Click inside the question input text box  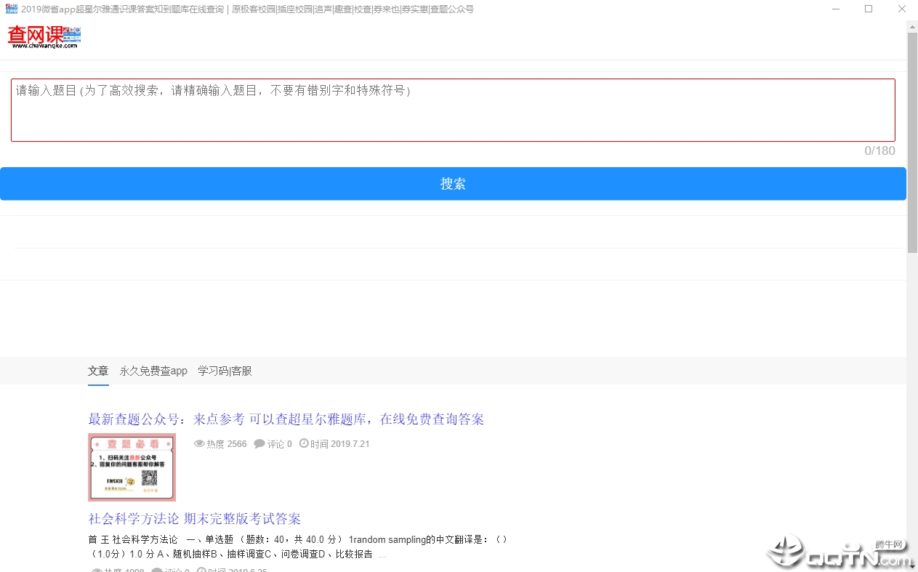453,110
